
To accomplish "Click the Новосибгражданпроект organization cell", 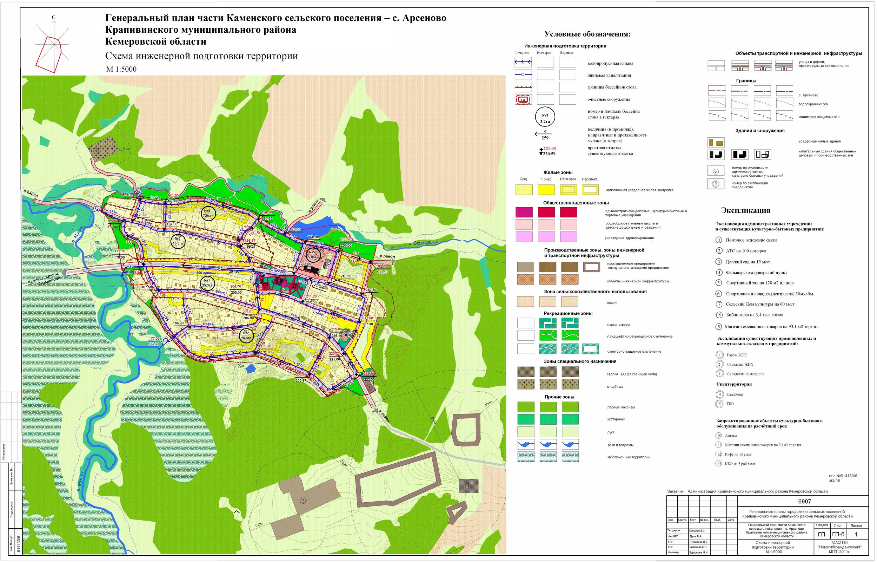I will tap(842, 547).
